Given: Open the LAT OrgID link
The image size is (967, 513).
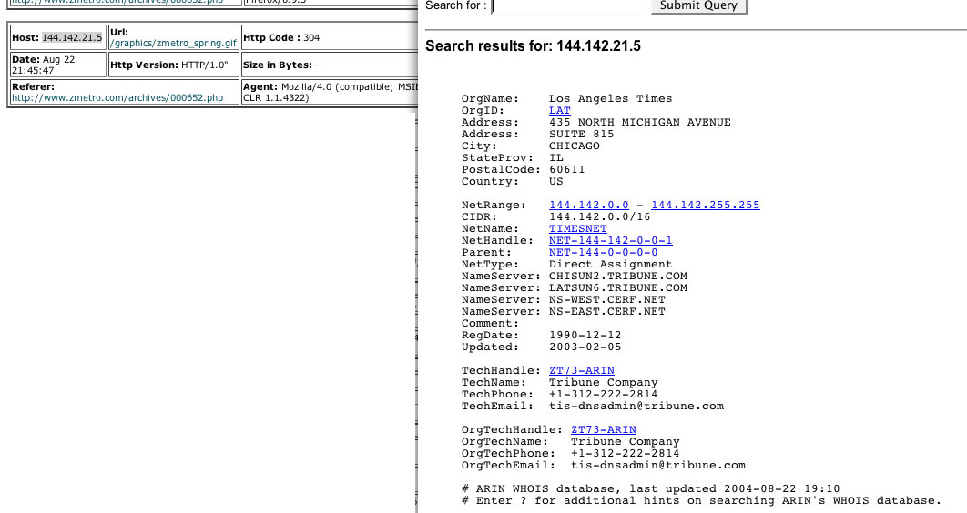Looking at the screenshot, I should click(x=559, y=110).
